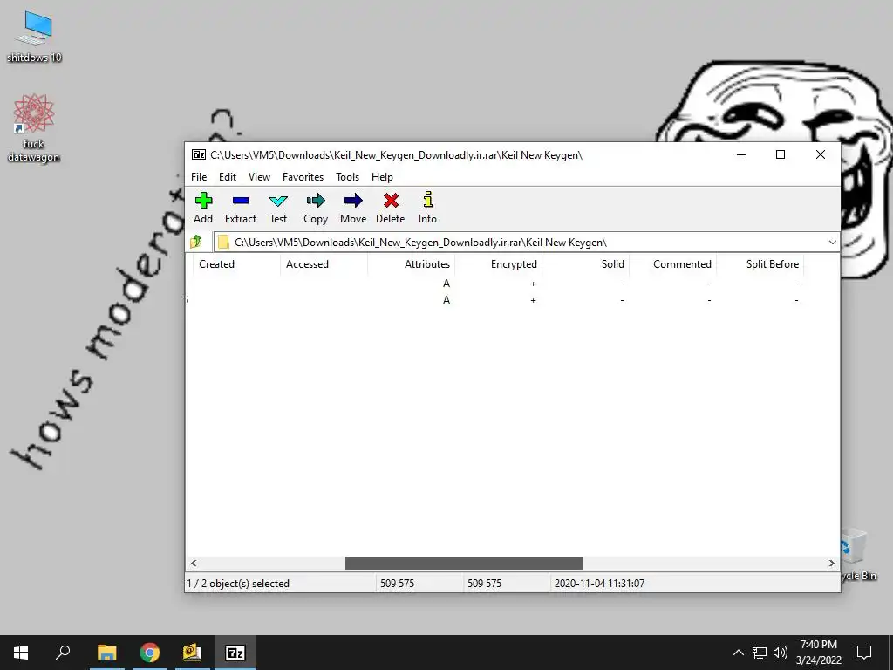
Task: Expand the address path dropdown
Action: click(x=832, y=243)
